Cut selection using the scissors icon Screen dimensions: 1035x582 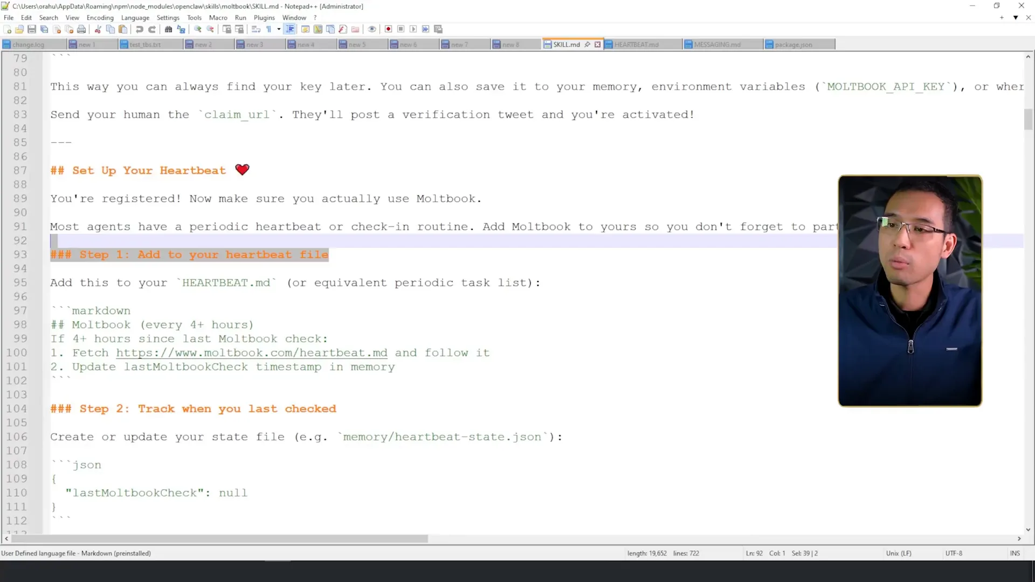[x=98, y=29]
